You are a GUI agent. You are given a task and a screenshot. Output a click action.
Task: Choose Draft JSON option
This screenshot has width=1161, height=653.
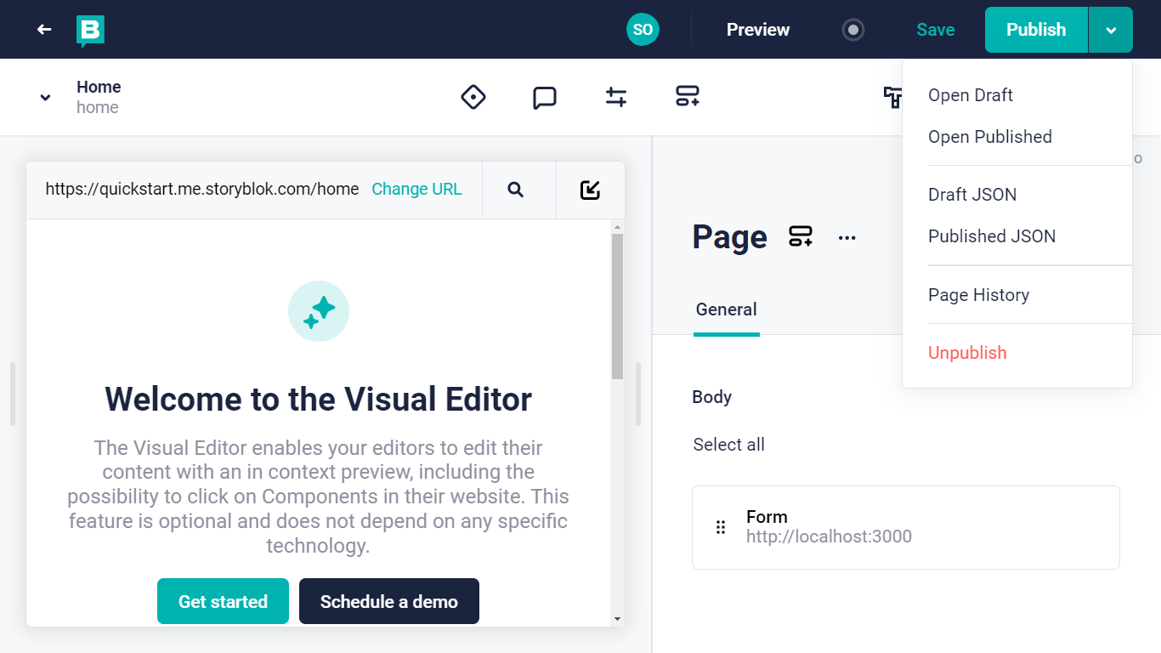[972, 195]
